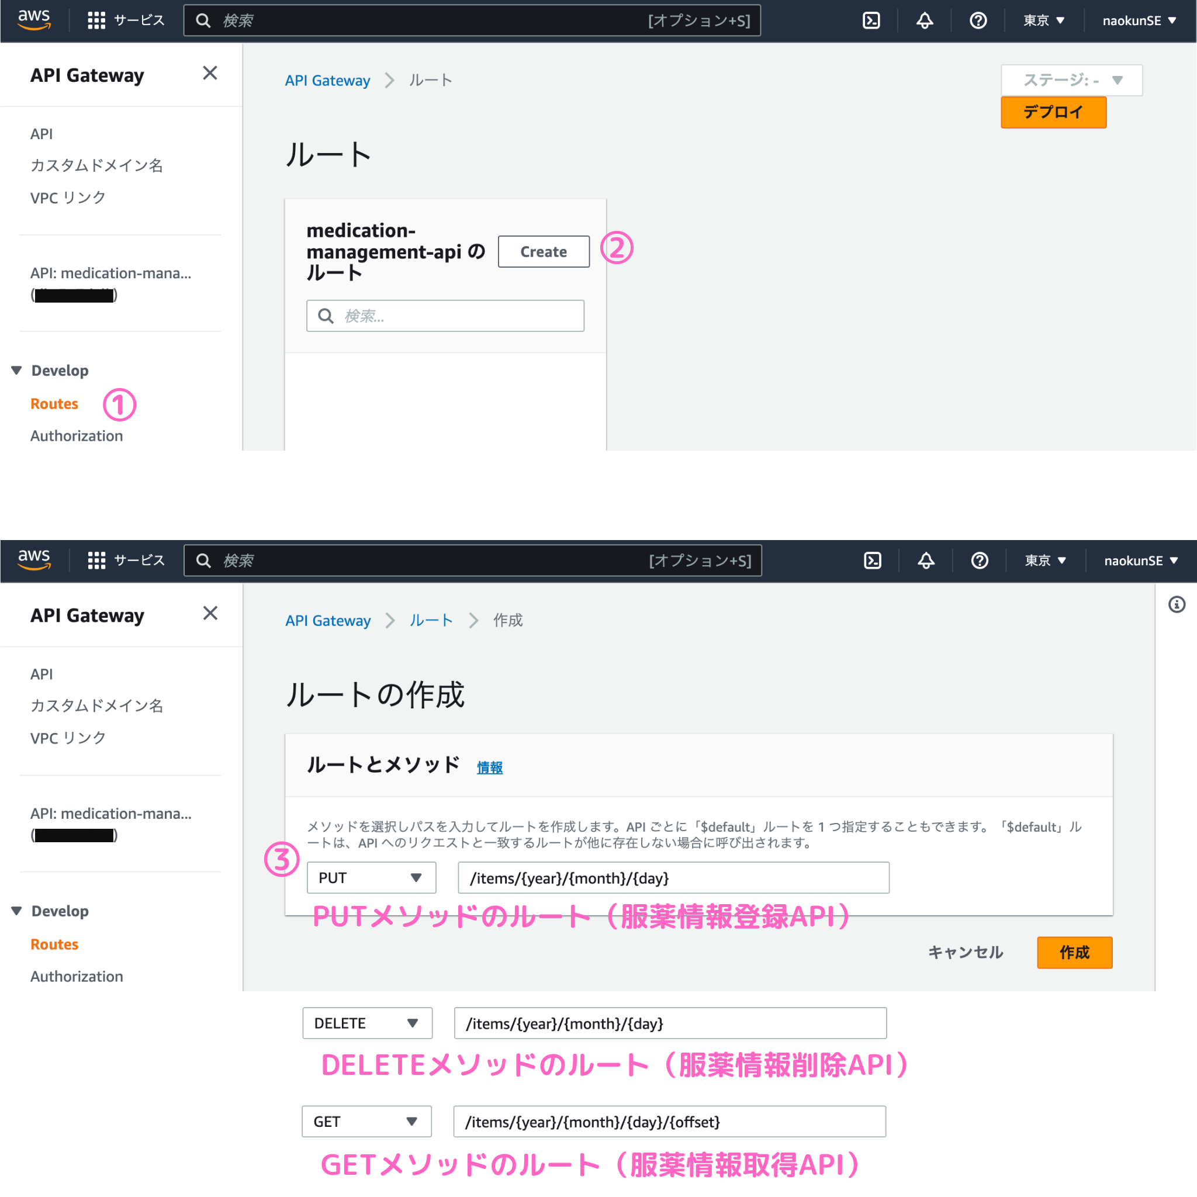The image size is (1197, 1197).
Task: Select Authorization in the lower sidebar
Action: [77, 977]
